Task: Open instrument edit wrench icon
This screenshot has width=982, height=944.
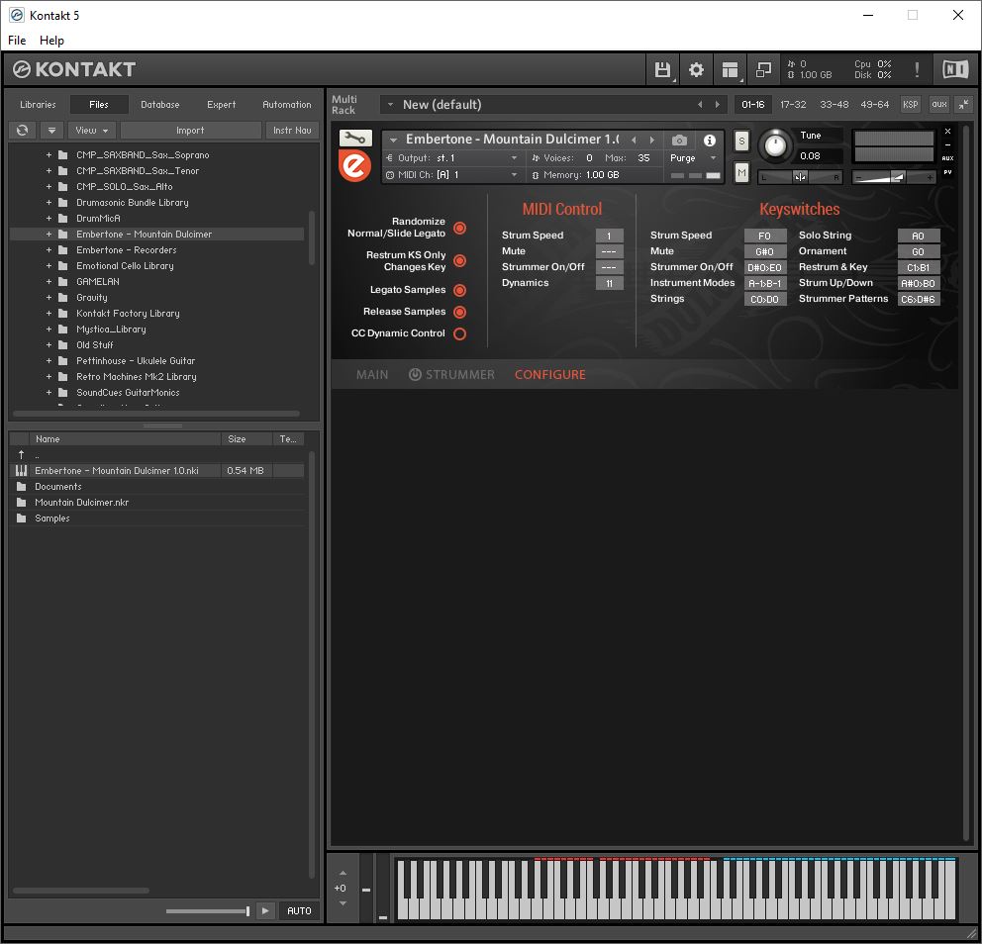Action: [x=355, y=138]
